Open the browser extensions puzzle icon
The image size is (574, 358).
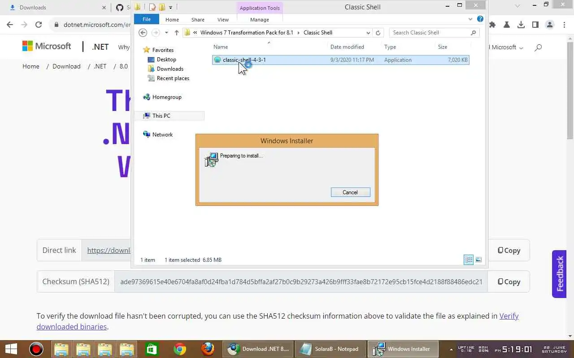coord(492,25)
